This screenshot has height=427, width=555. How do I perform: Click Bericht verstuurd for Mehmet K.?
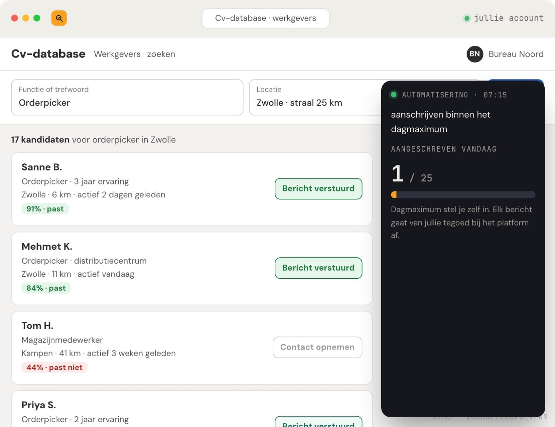coord(318,268)
